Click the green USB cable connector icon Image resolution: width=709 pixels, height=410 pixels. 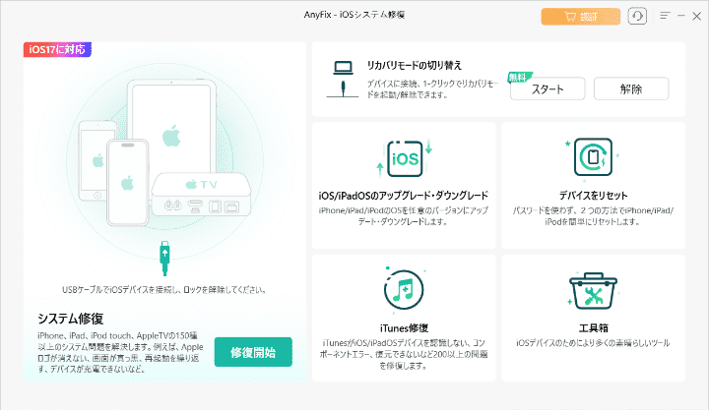[165, 258]
